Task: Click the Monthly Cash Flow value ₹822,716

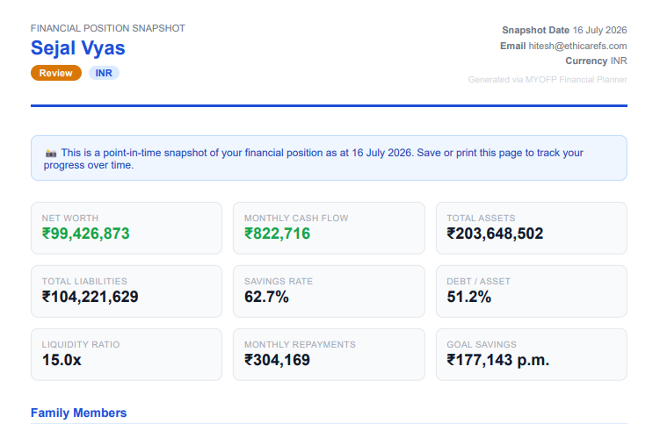Action: click(x=277, y=234)
